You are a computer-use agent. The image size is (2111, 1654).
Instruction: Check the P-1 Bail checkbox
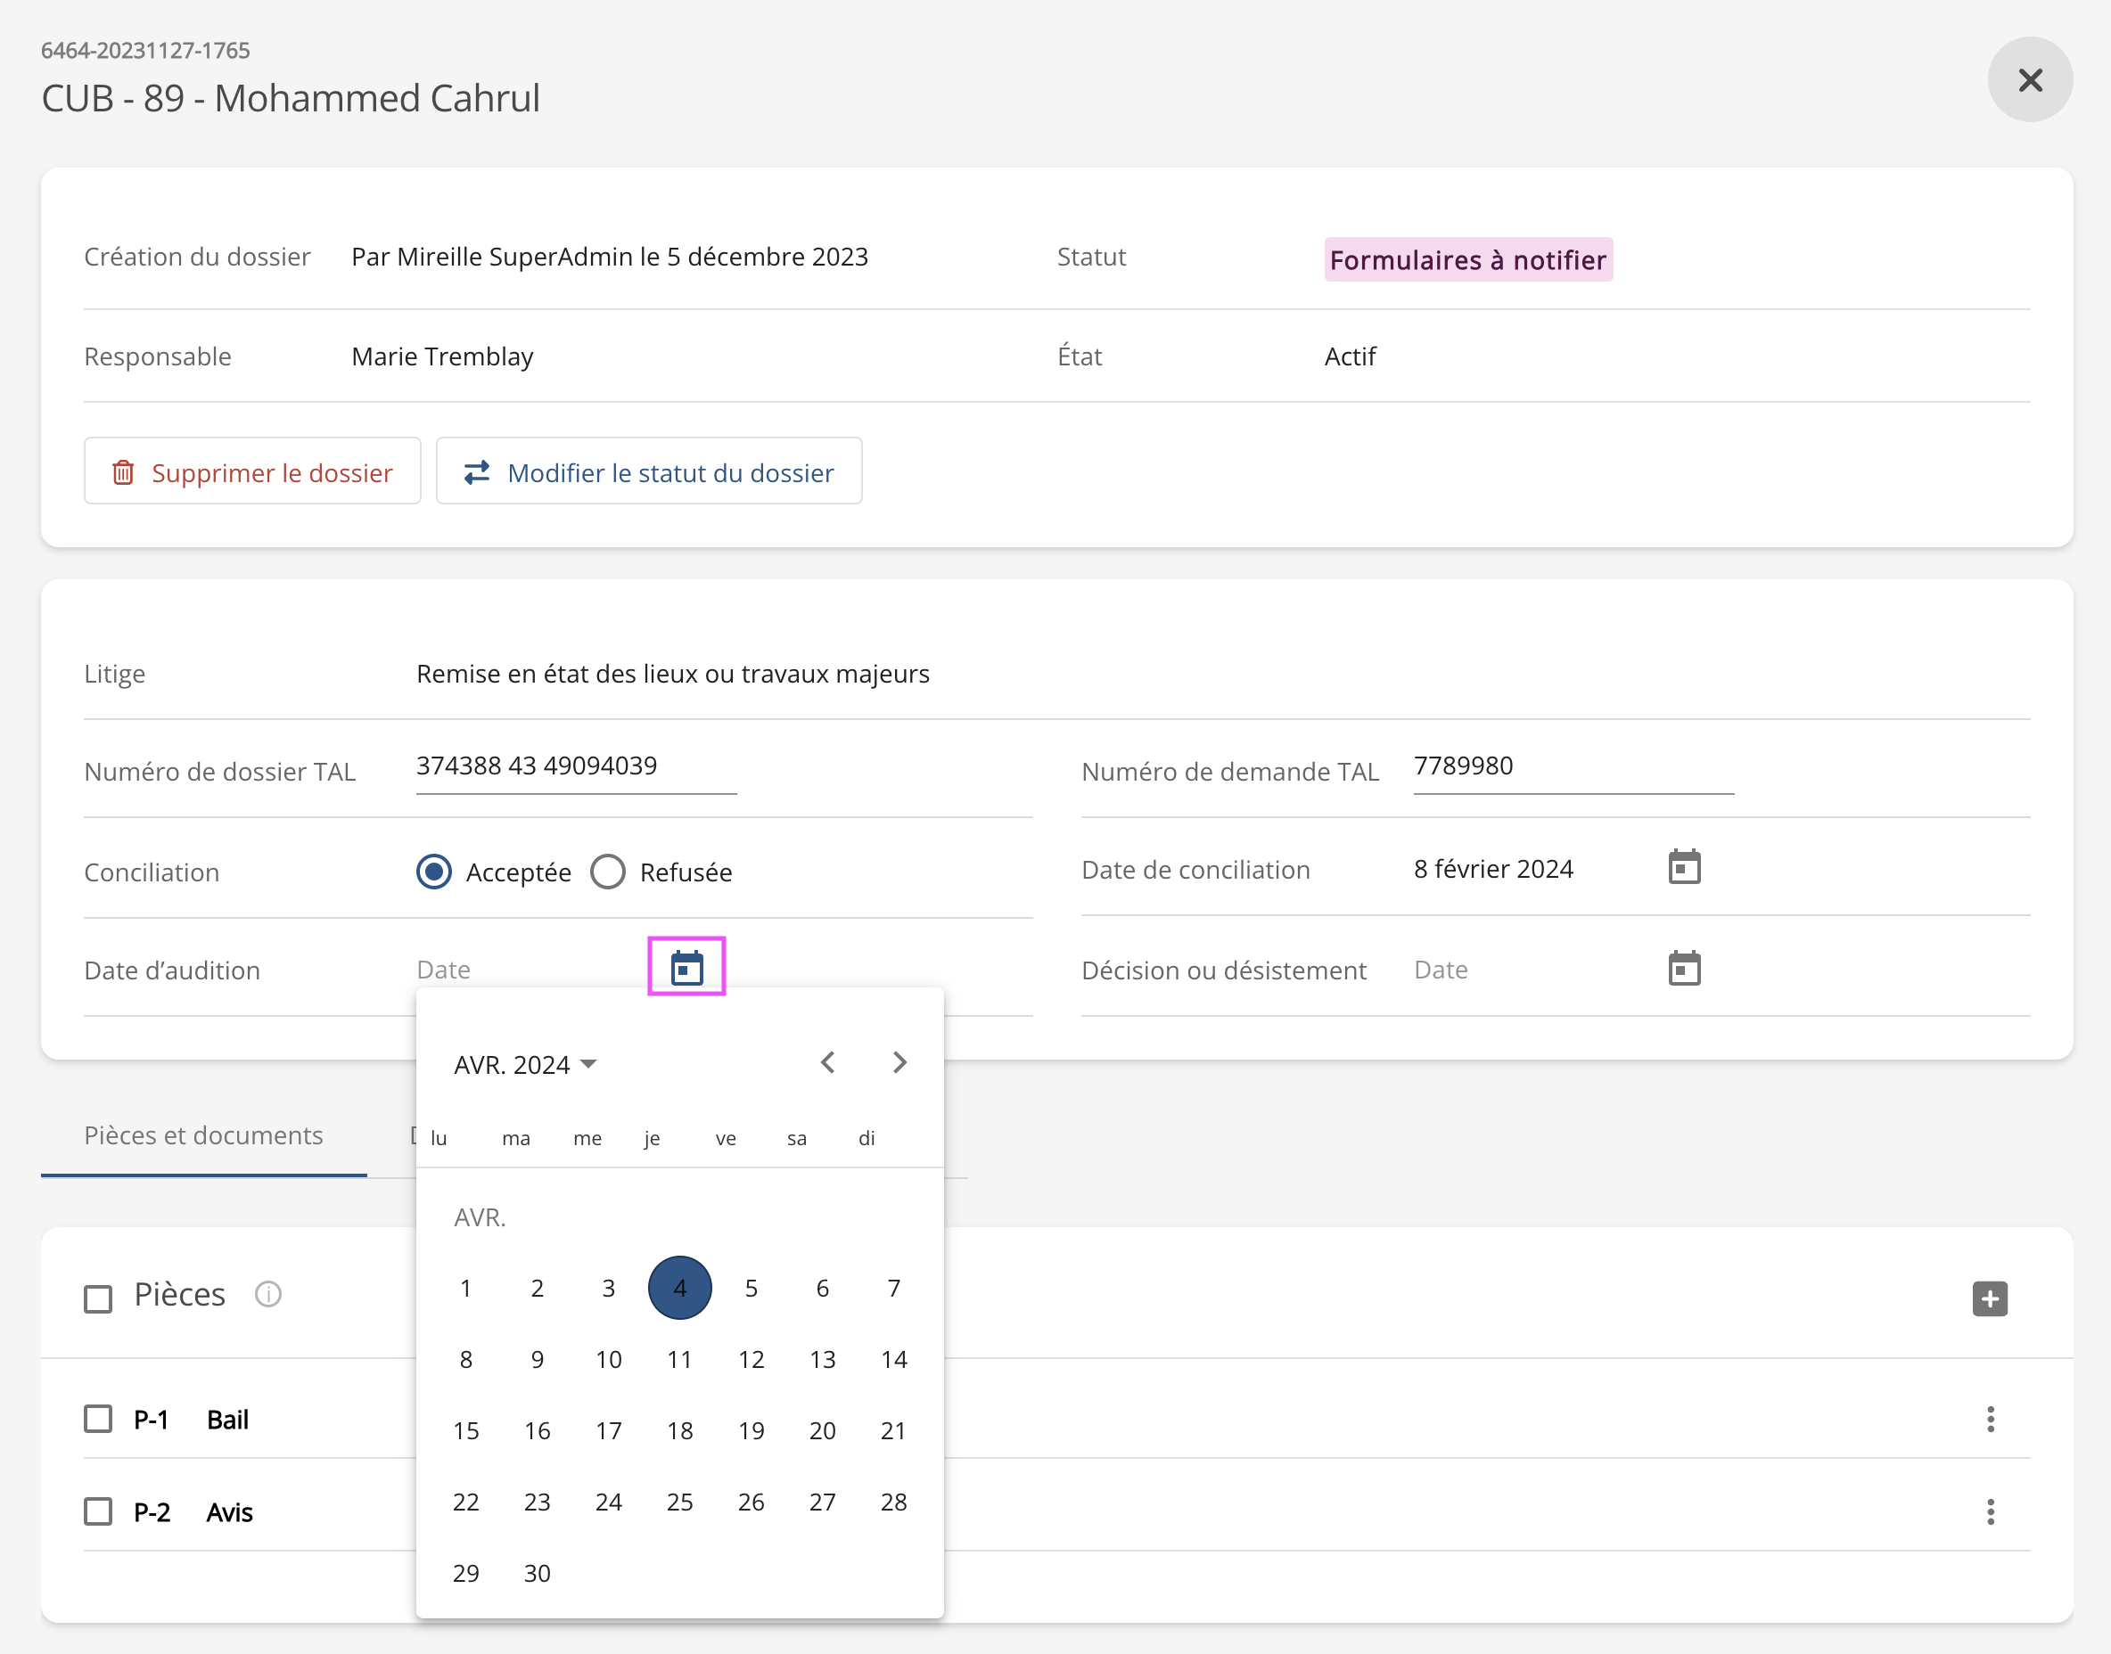pyautogui.click(x=98, y=1419)
